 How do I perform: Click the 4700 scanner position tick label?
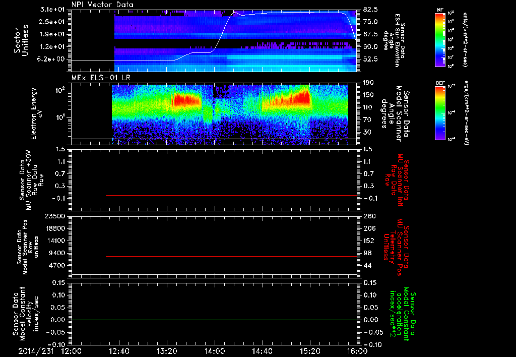tap(56, 265)
